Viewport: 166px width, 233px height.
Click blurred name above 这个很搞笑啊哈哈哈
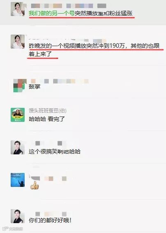pos(48,143)
